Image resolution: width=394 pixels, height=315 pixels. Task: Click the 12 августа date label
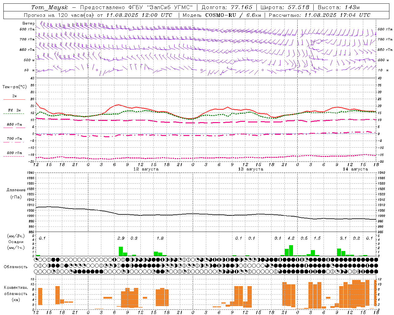pyautogui.click(x=146, y=169)
